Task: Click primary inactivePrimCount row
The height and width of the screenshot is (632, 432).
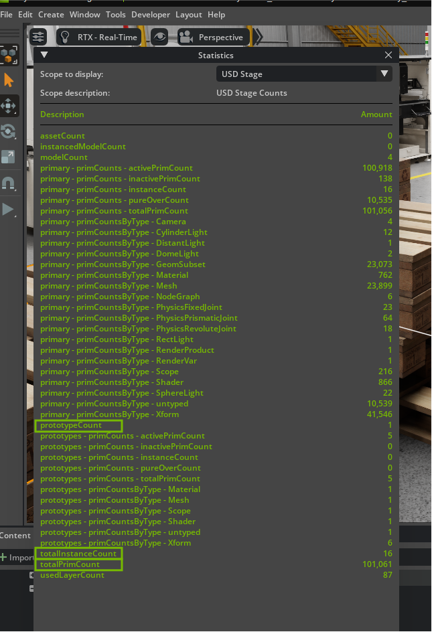Action: click(216, 179)
